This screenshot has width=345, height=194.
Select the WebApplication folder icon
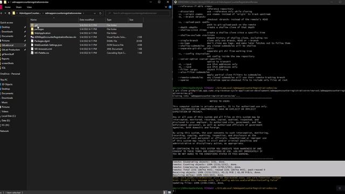[32, 33]
